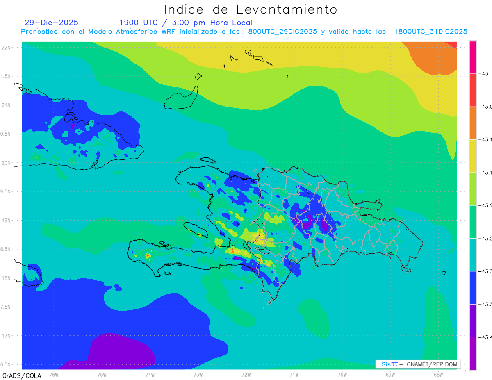Screen dimensions: 492x380
Task: Click the "-43.4" color bar value
Action: click(x=486, y=337)
